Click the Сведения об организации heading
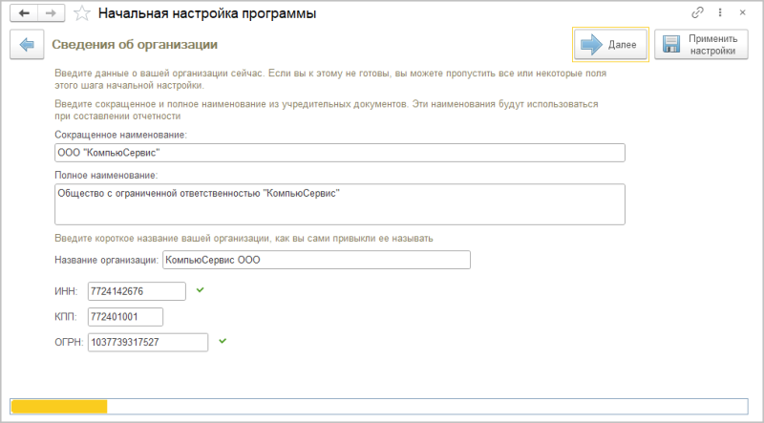 click(x=135, y=45)
